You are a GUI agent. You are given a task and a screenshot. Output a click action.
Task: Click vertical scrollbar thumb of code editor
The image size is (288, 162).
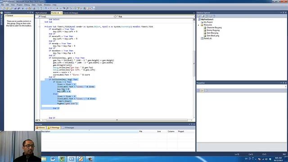194,63
